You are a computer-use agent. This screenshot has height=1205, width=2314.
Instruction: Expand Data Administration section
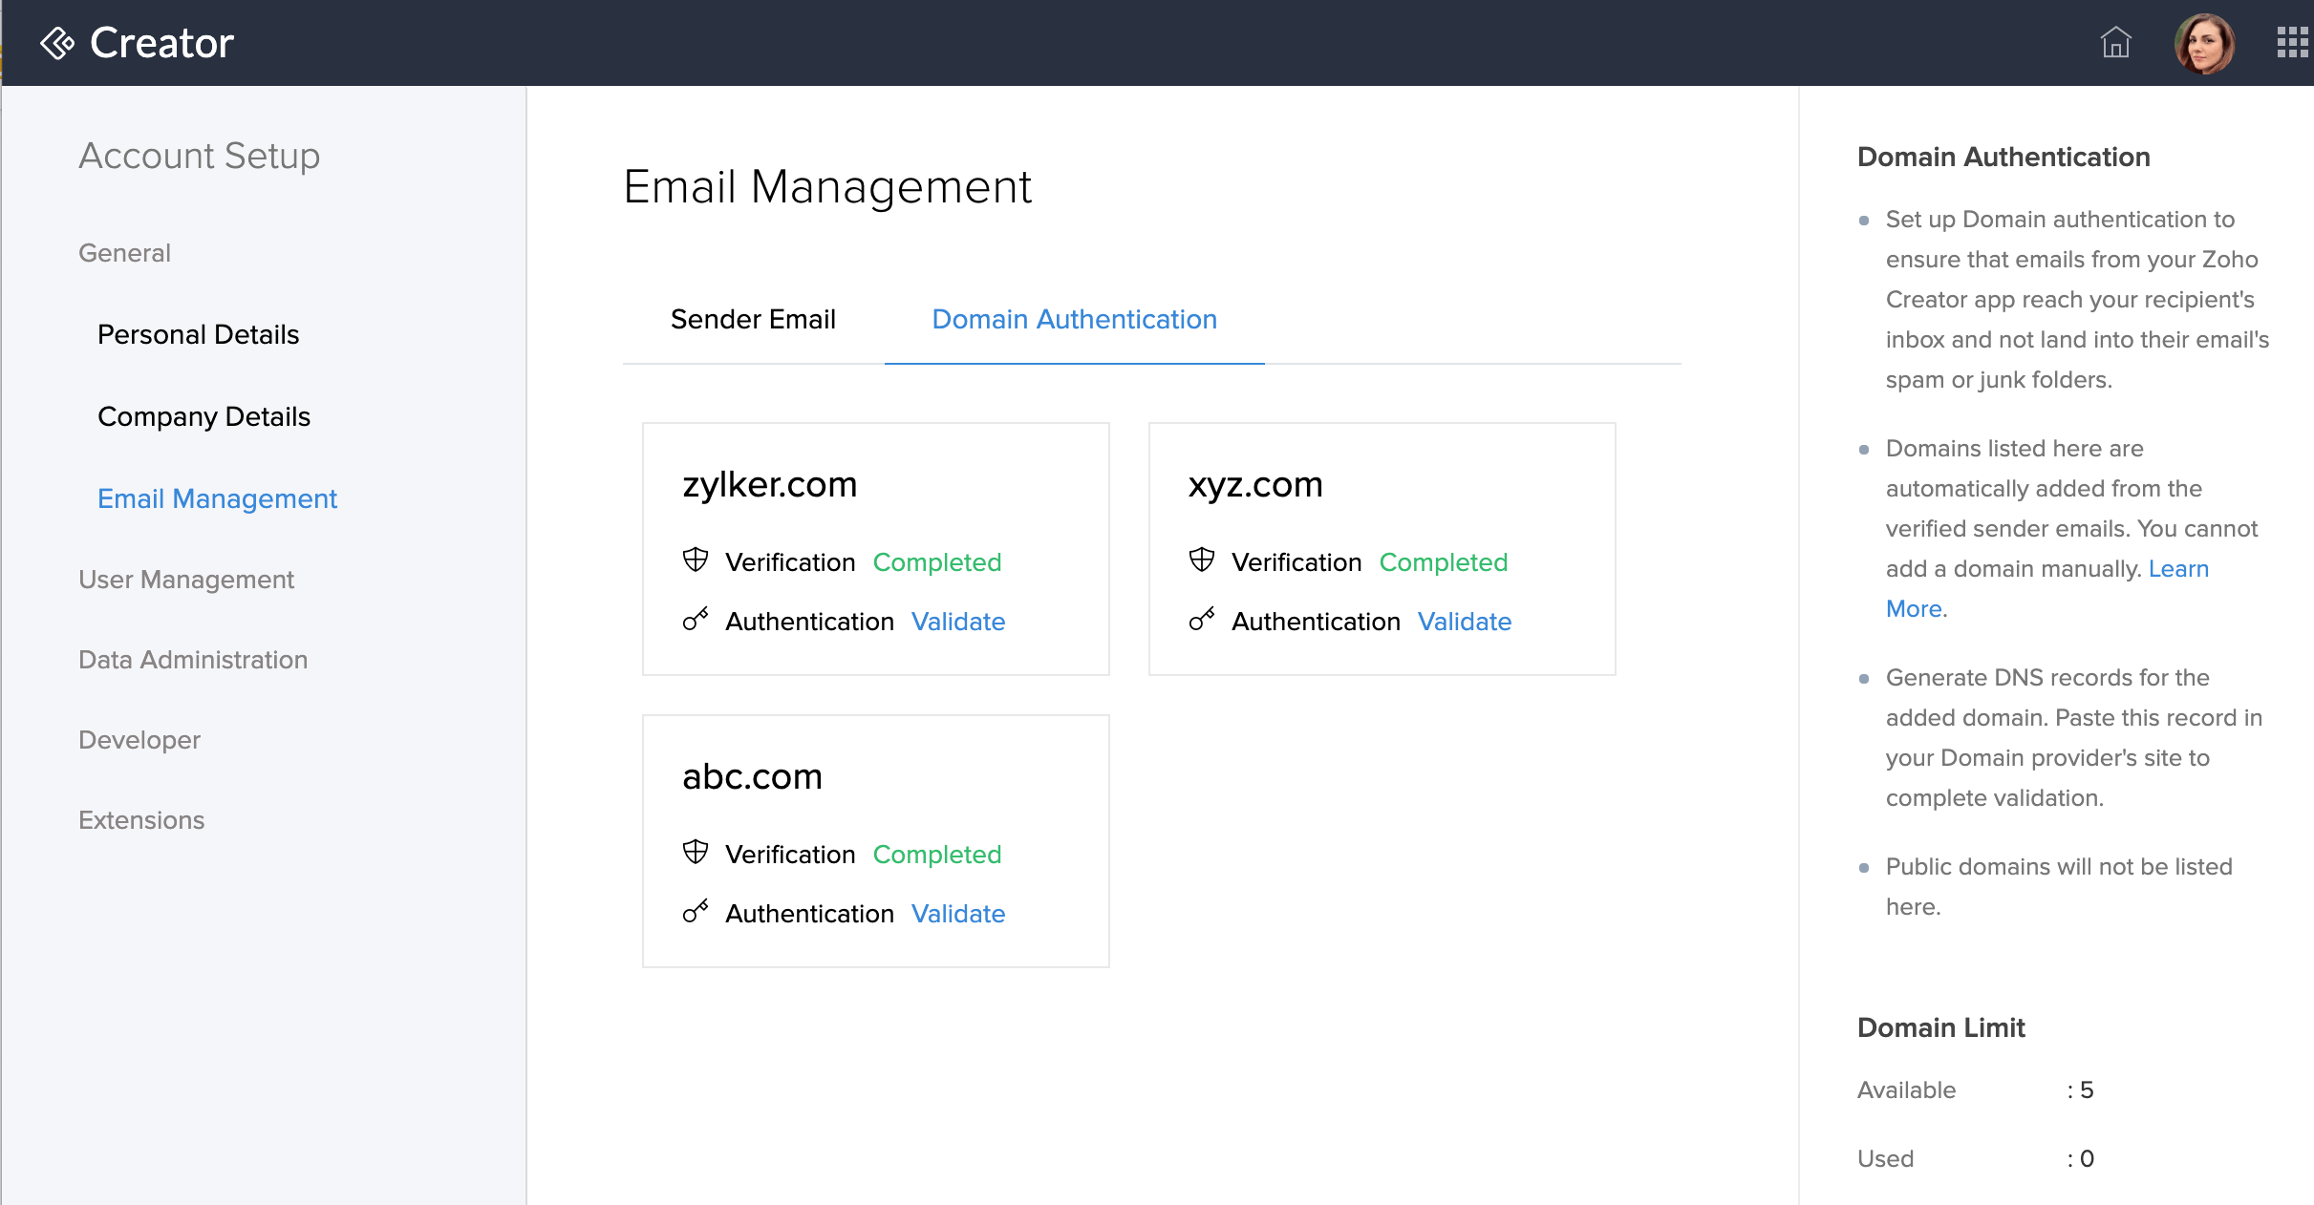[193, 660]
